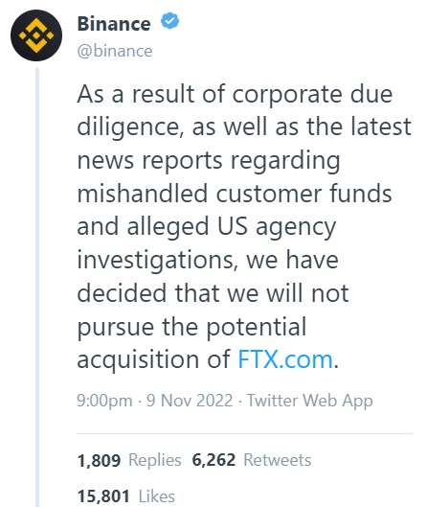Show the Likes list

click(x=157, y=496)
